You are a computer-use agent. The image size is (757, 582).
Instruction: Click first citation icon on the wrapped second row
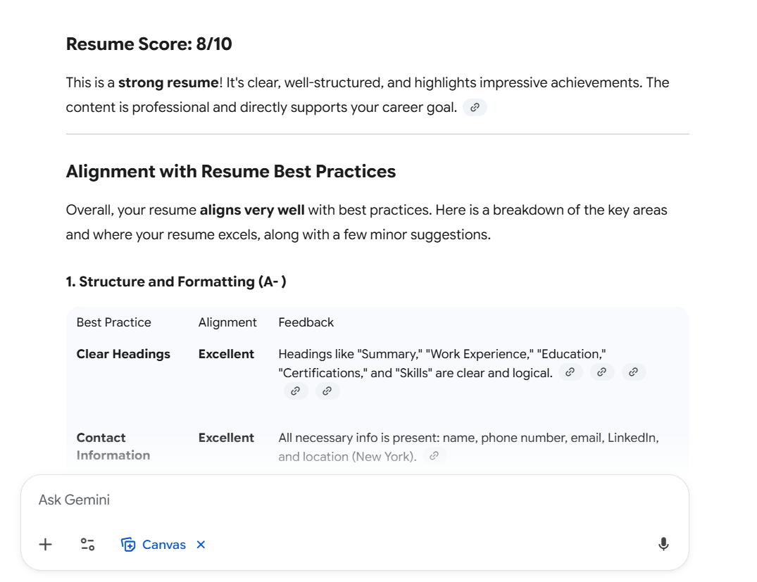click(x=296, y=391)
